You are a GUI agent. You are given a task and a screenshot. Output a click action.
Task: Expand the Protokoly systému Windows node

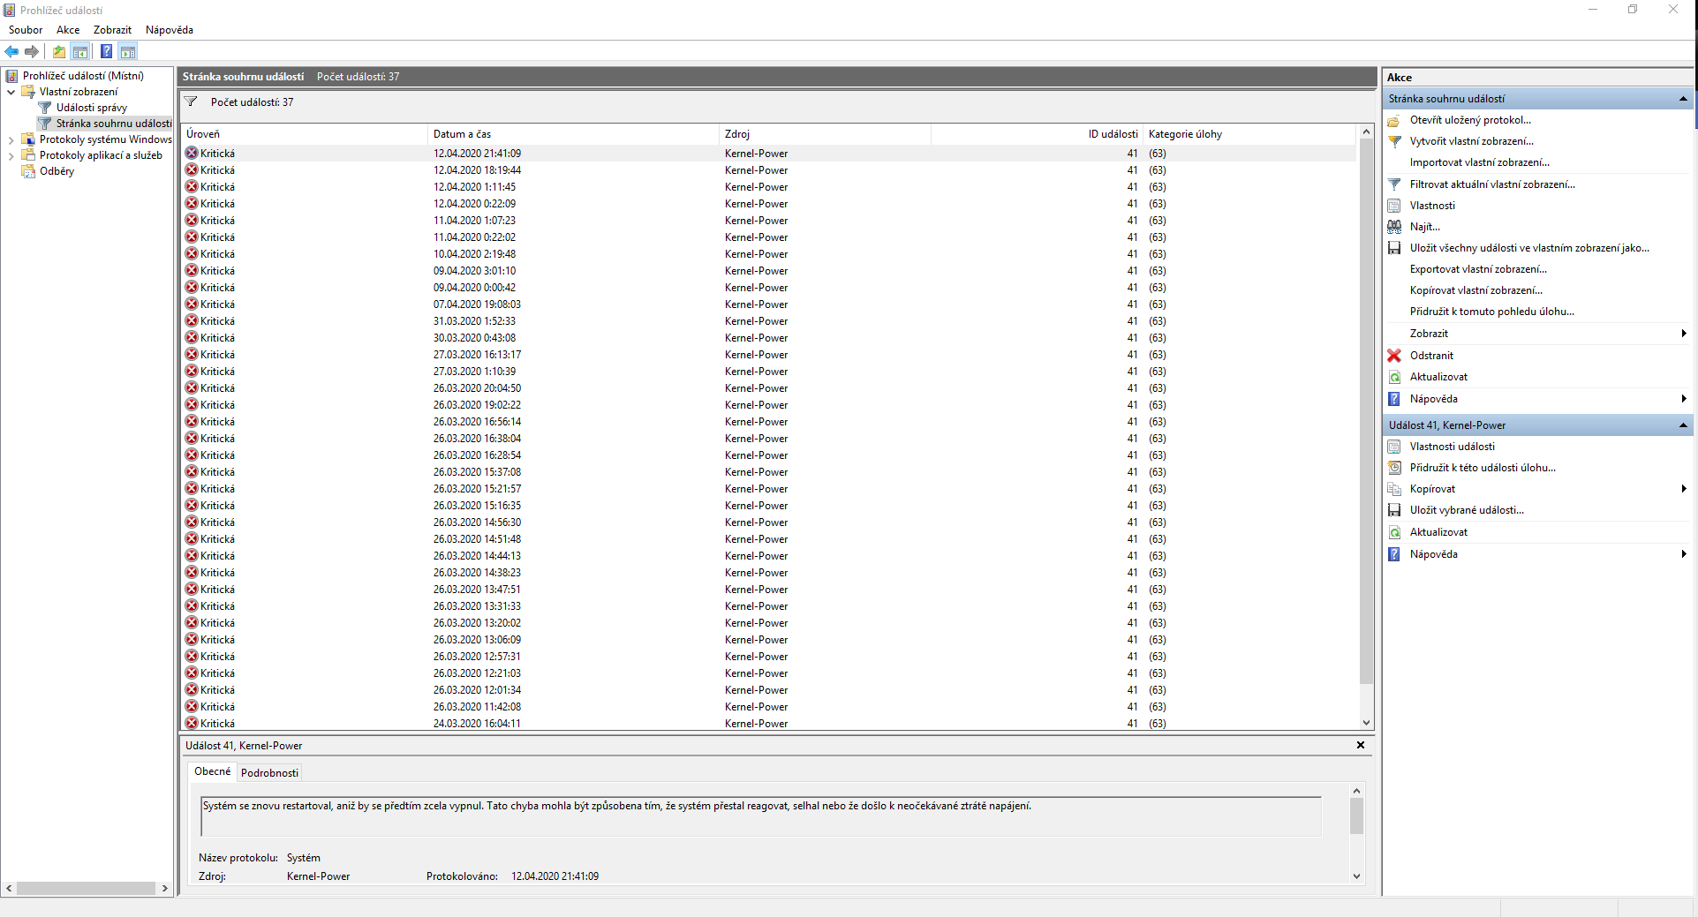(11, 139)
